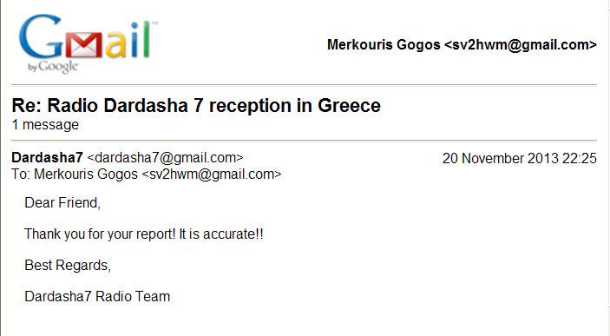The image size is (610, 336).
Task: Click the 'To:' label in the recipient line
Action: [x=21, y=174]
